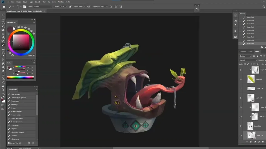Select the Dodge tool

tap(3, 67)
